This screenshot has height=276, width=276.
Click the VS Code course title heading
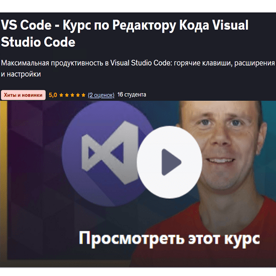point(124,34)
